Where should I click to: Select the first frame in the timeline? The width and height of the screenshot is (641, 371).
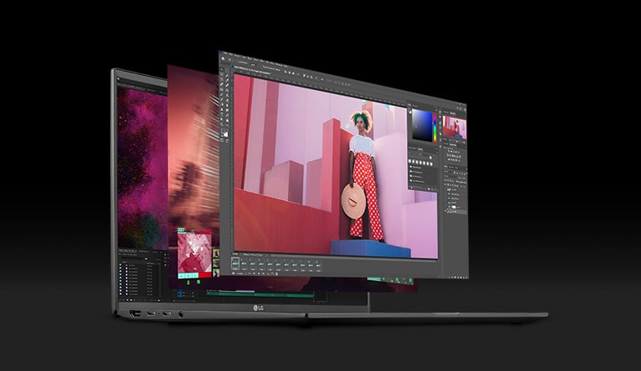pos(237,261)
